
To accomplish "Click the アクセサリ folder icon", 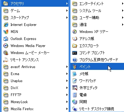I will point(6,4).
